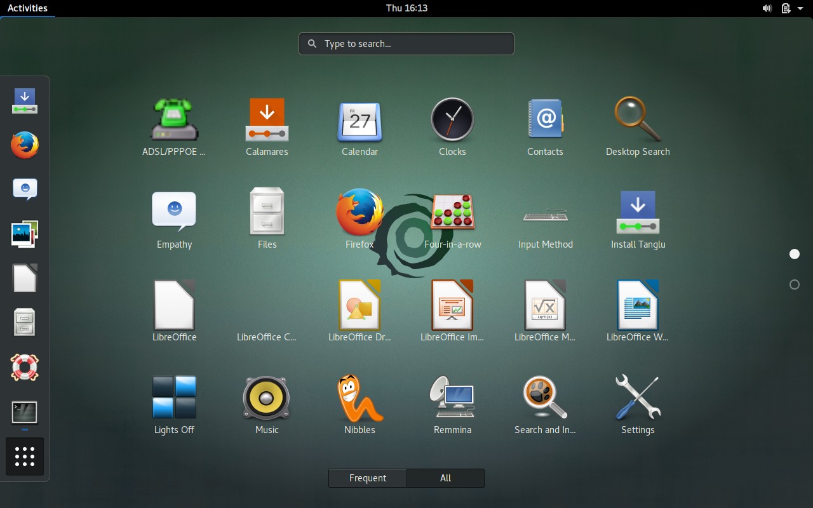The height and width of the screenshot is (508, 813).
Task: Select the Terminal icon in the dock
Action: (x=24, y=411)
